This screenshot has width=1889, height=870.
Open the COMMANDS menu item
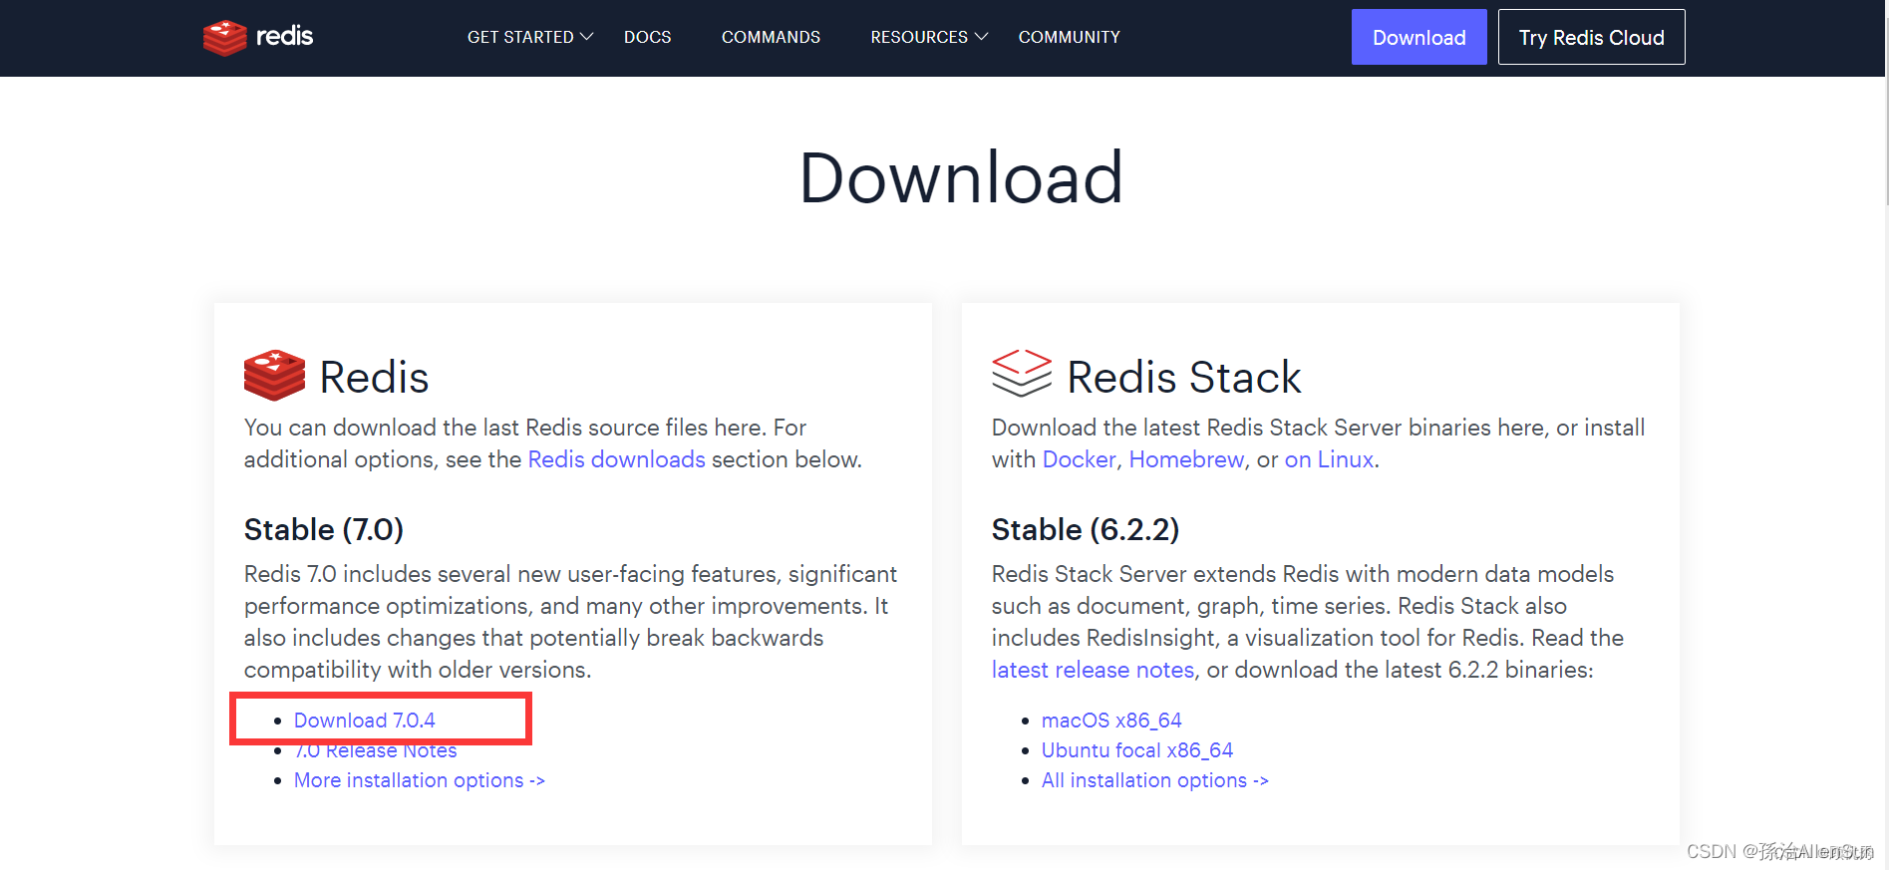pos(771,37)
